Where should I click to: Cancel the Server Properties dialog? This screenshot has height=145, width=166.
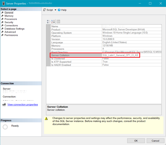(155, 141)
